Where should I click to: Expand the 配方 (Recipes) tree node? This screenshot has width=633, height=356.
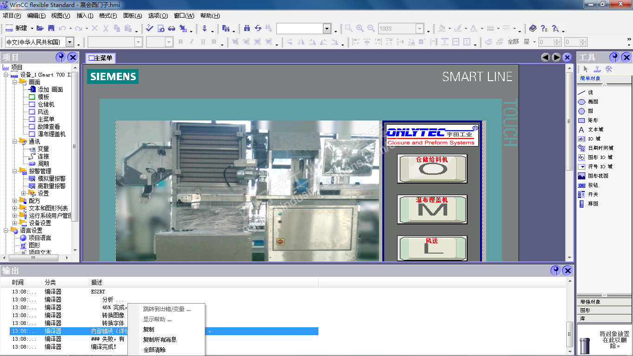coord(15,201)
